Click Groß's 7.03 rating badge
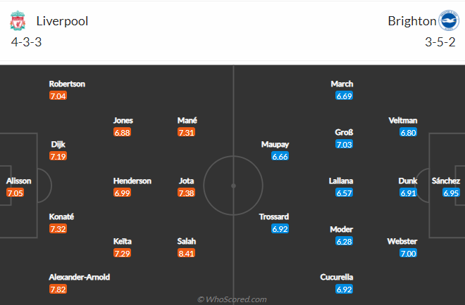Image resolution: width=465 pixels, height=305 pixels. (x=344, y=144)
